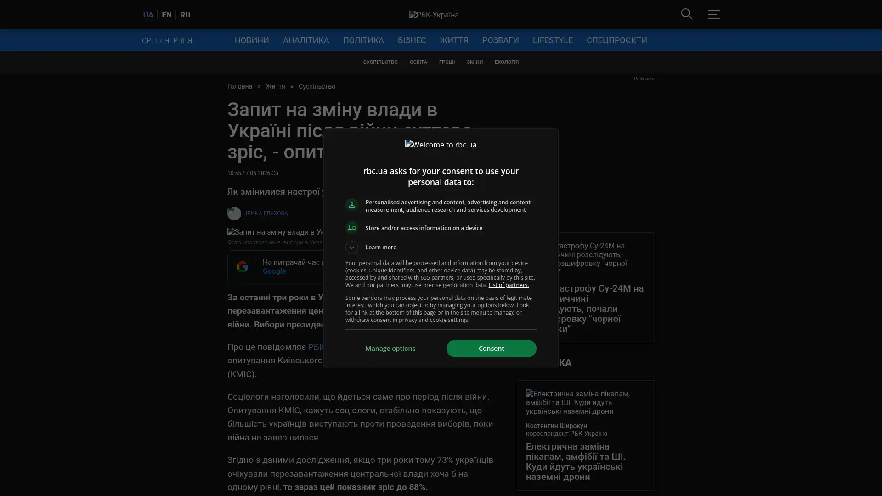
Task: Click the Consent button
Action: coord(491,349)
